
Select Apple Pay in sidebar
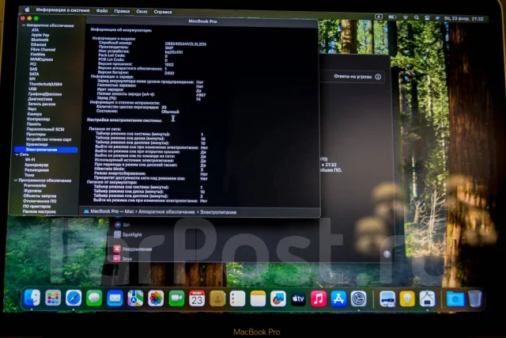[40, 35]
